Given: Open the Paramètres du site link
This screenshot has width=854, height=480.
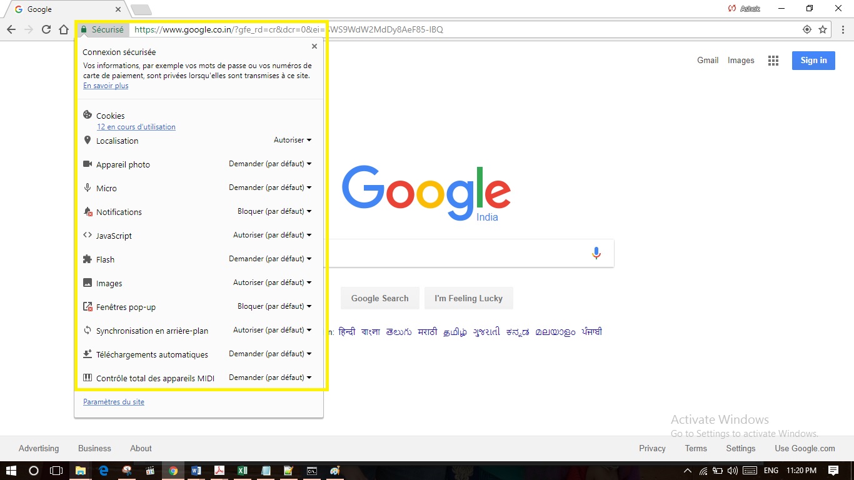Looking at the screenshot, I should pyautogui.click(x=114, y=402).
